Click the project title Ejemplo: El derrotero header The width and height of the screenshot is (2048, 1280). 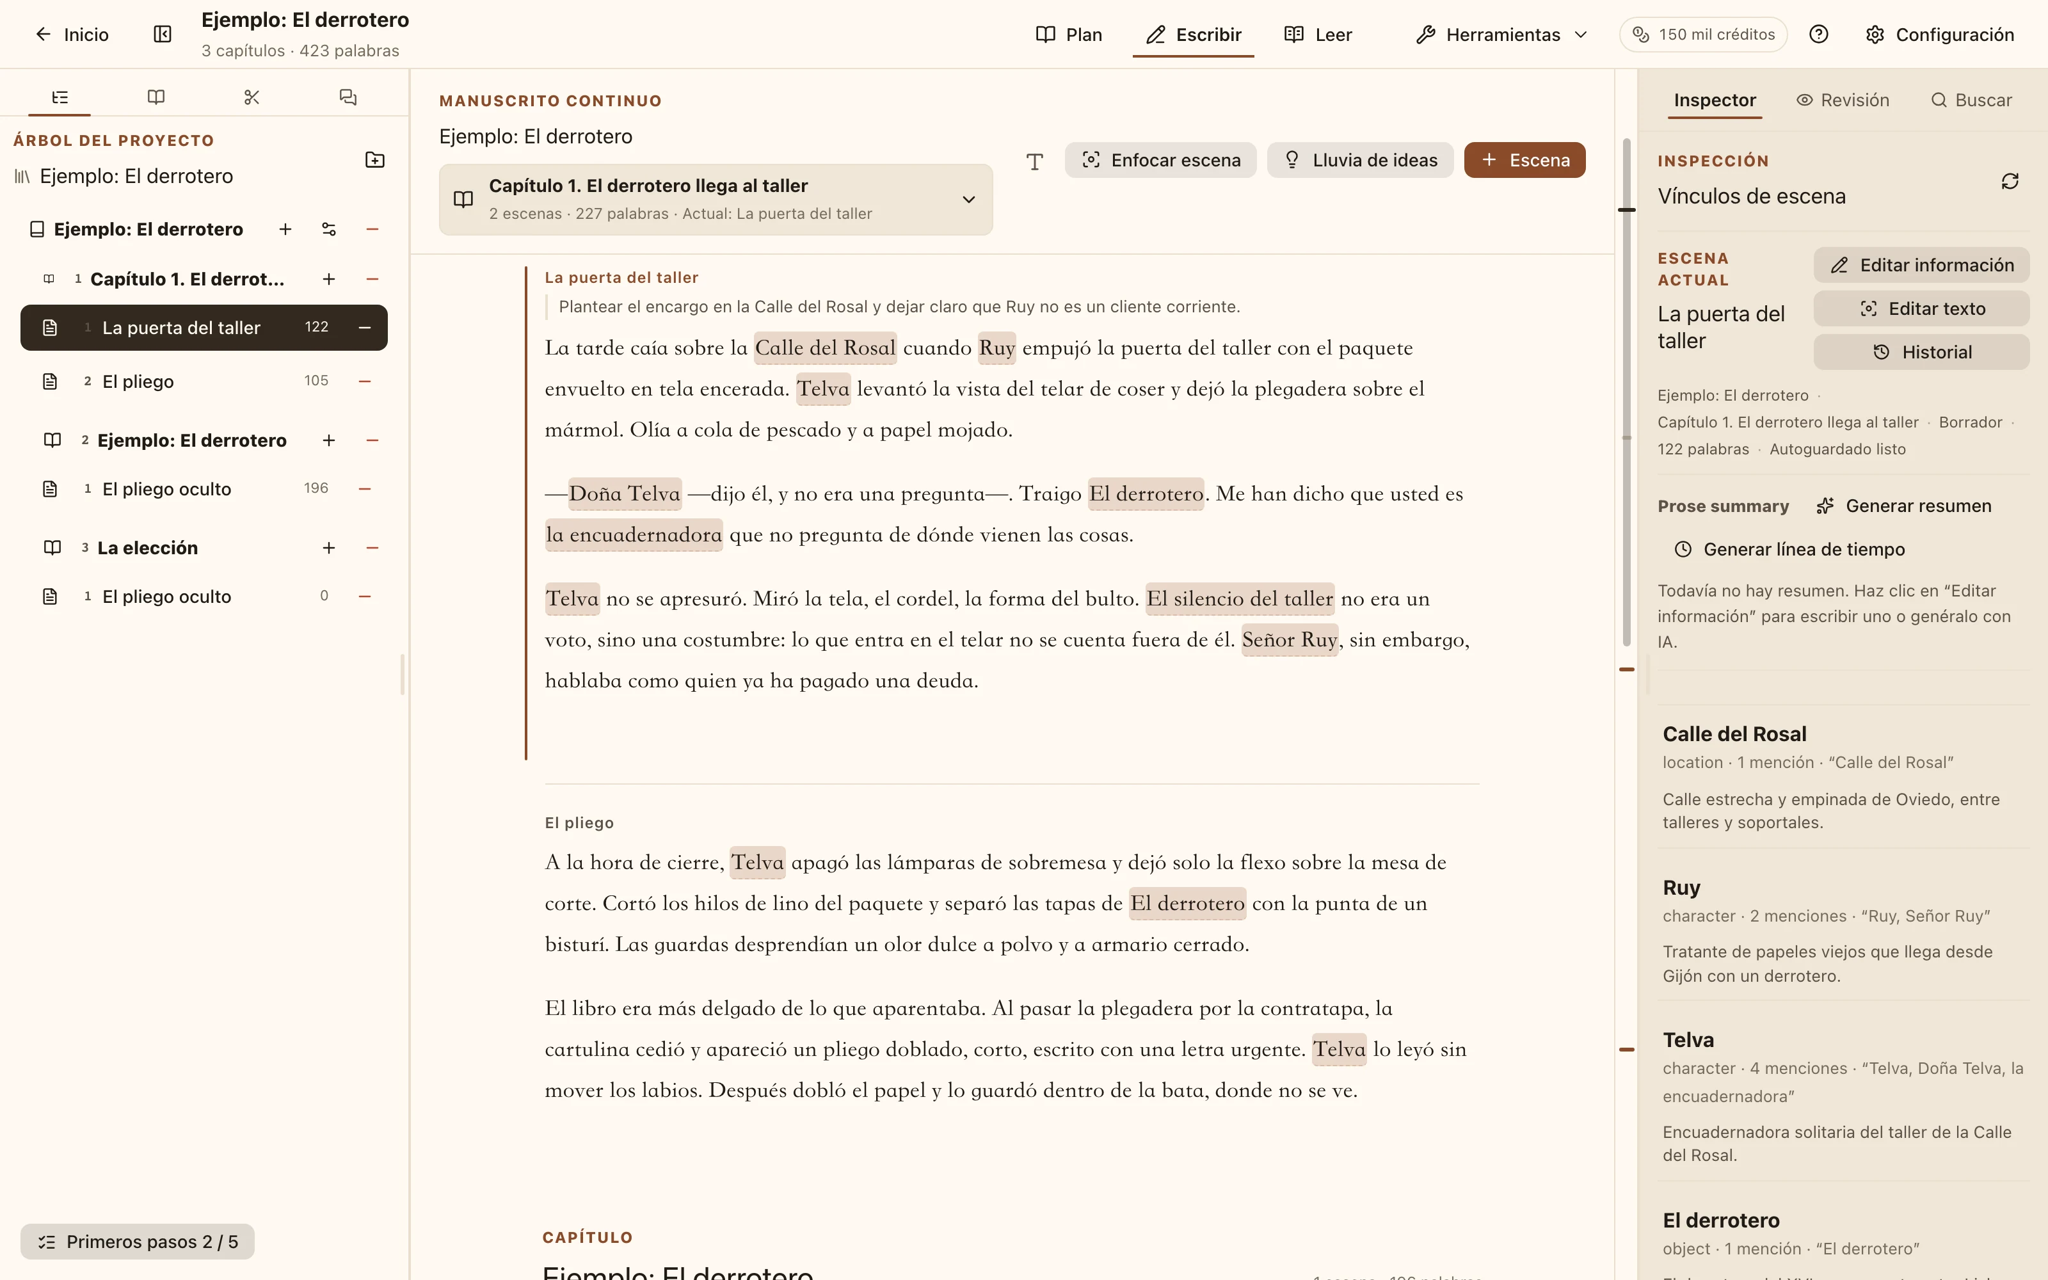[x=305, y=19]
